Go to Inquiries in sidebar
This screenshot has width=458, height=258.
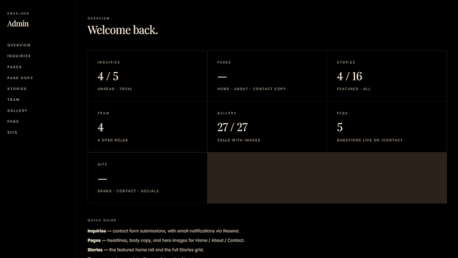(19, 56)
